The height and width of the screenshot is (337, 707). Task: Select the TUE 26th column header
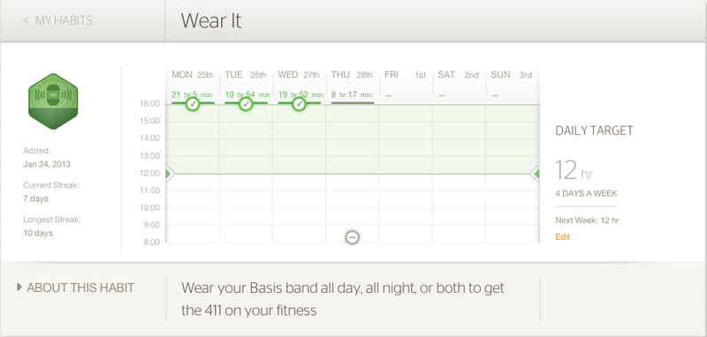246,75
